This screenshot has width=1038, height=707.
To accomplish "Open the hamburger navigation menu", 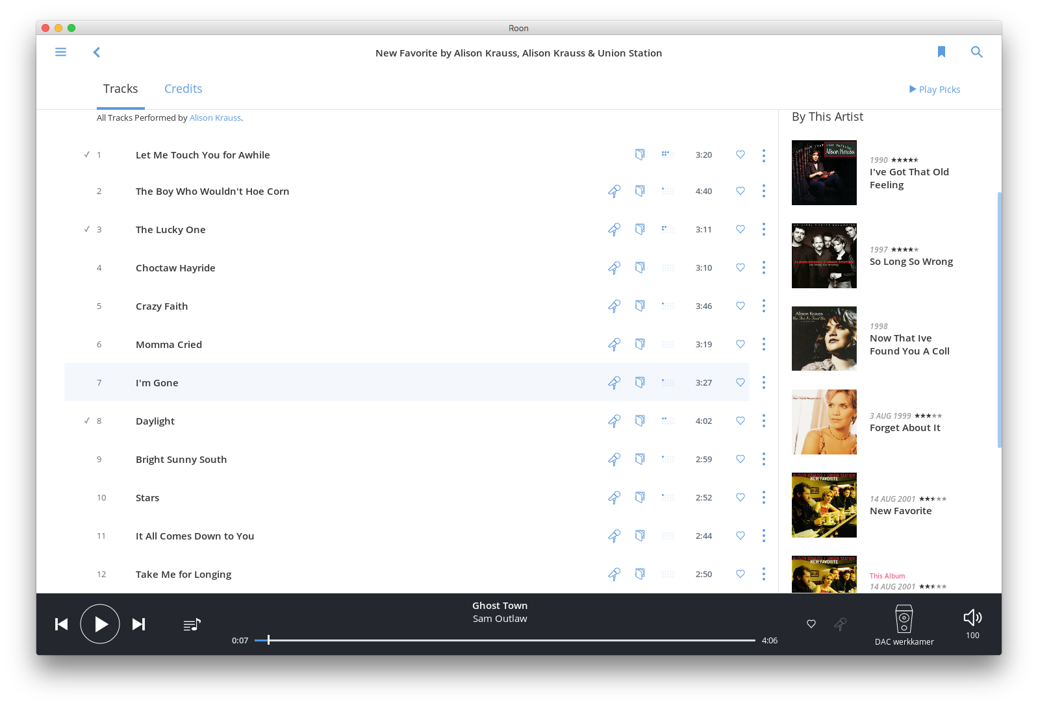I will coord(60,52).
